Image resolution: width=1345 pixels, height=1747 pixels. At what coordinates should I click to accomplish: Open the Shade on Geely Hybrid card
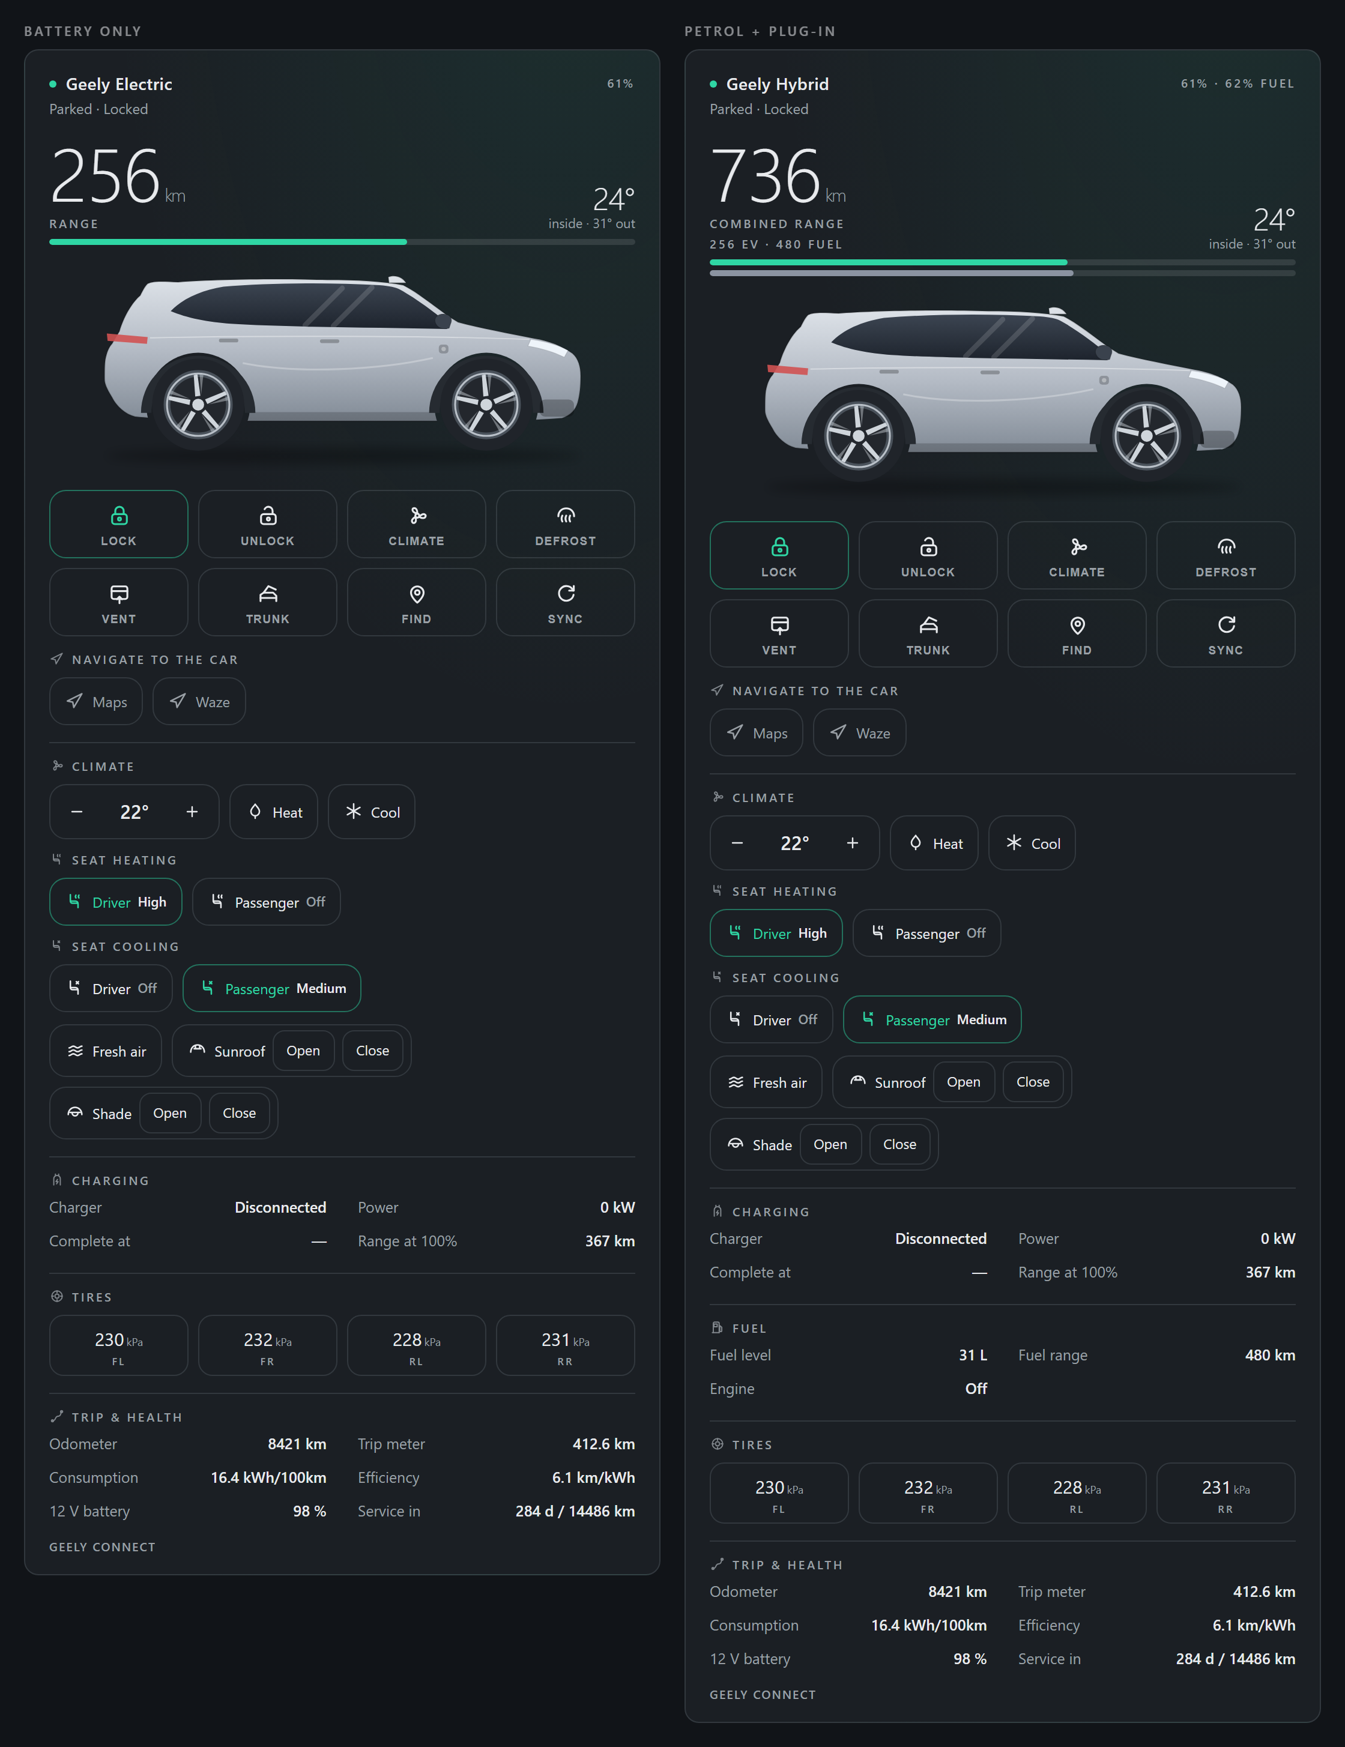click(830, 1145)
